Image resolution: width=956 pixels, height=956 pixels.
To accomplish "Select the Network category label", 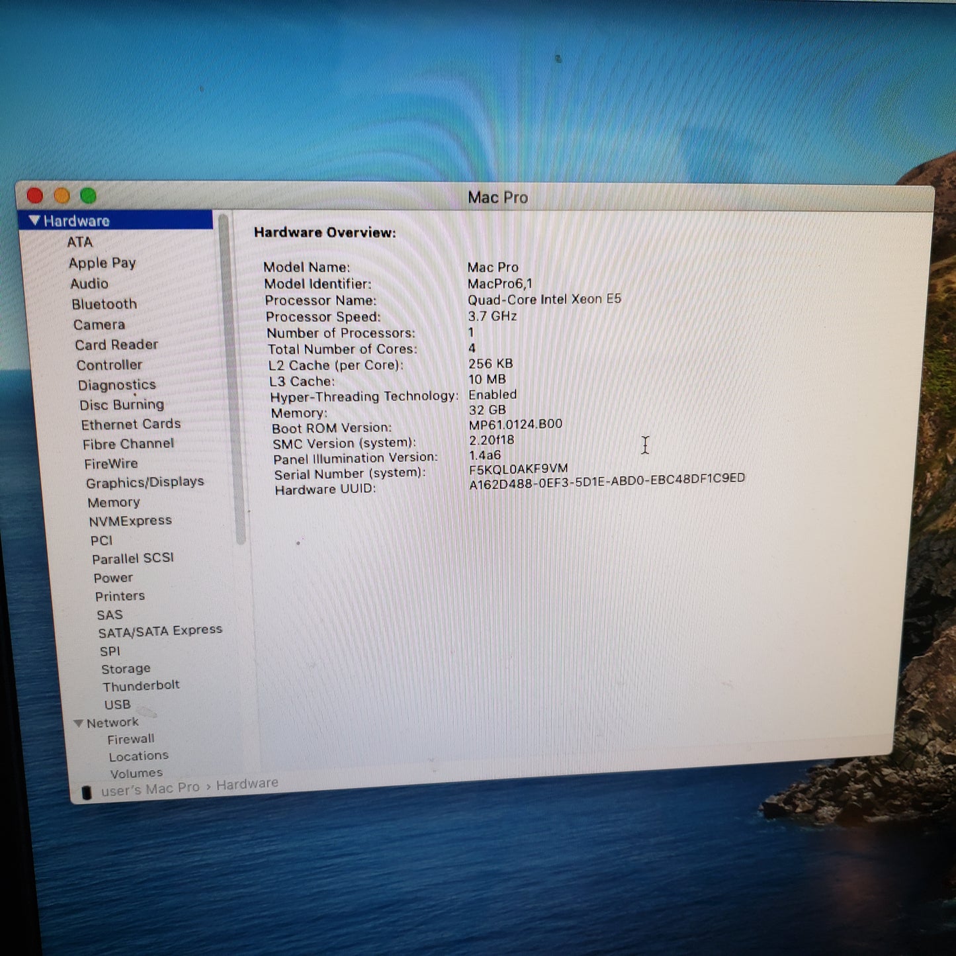I will point(112,722).
